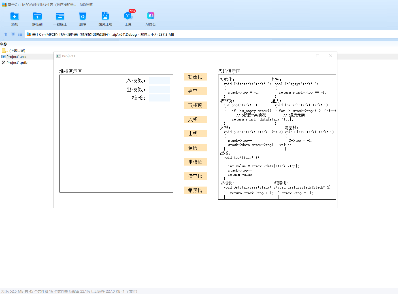The image size is (398, 294).
Task: Click the 栈长 input field
Action: 159,98
